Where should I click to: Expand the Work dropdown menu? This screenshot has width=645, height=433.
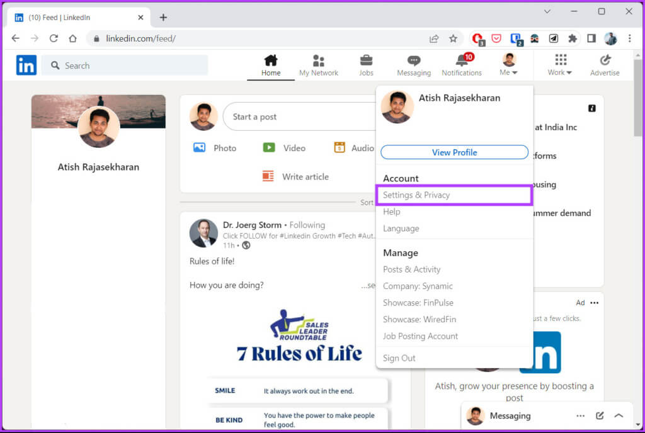click(x=560, y=65)
